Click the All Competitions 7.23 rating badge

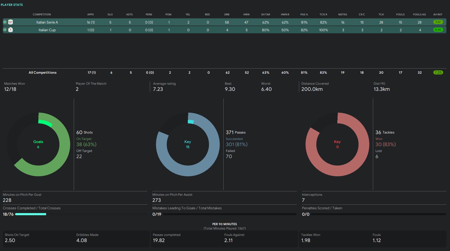coord(438,72)
